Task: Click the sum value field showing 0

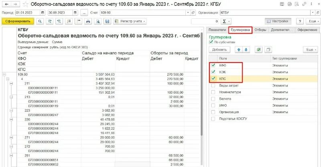Action: (205, 21)
